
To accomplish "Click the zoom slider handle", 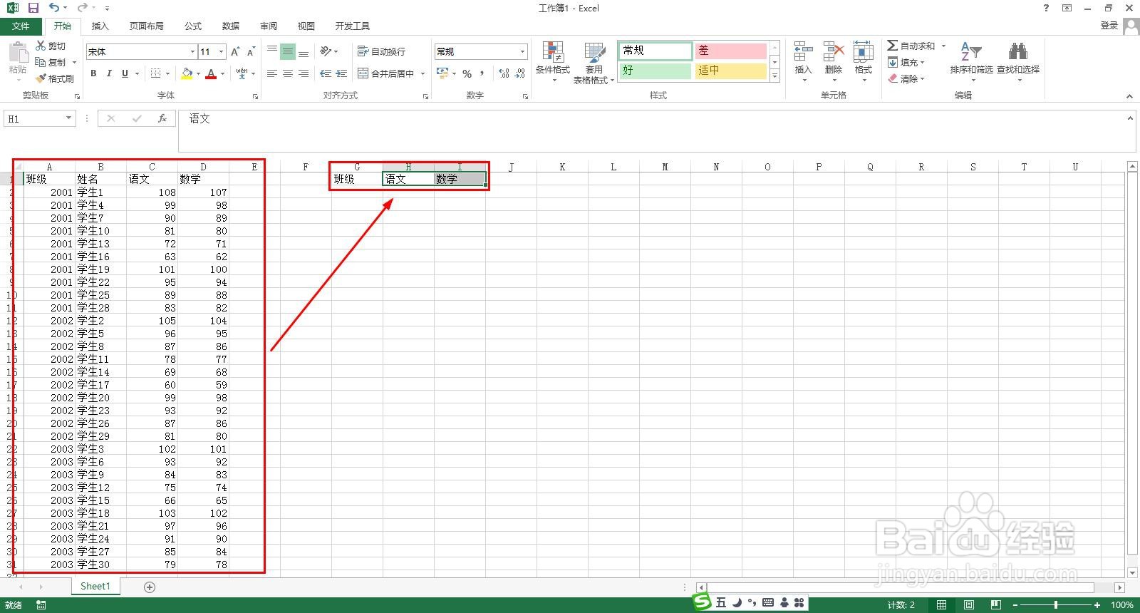I will (x=1055, y=605).
